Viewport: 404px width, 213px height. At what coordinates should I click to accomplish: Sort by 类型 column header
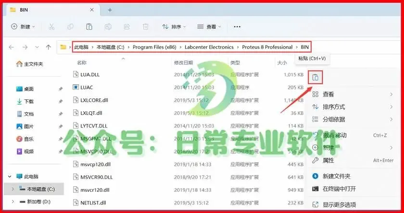tap(235, 62)
